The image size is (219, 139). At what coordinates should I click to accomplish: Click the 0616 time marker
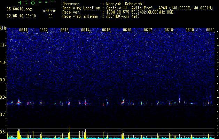click(x=127, y=30)
